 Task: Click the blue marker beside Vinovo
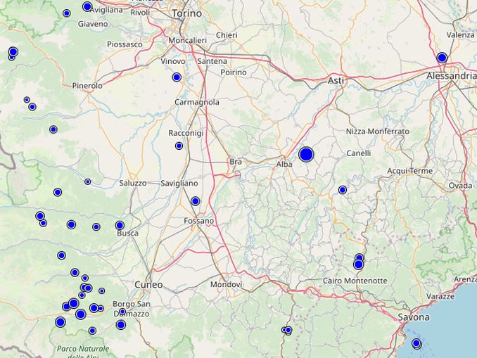pos(177,77)
